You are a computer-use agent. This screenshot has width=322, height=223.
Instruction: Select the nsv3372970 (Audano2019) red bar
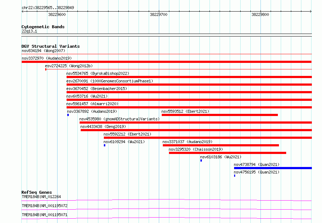[x=166, y=62]
